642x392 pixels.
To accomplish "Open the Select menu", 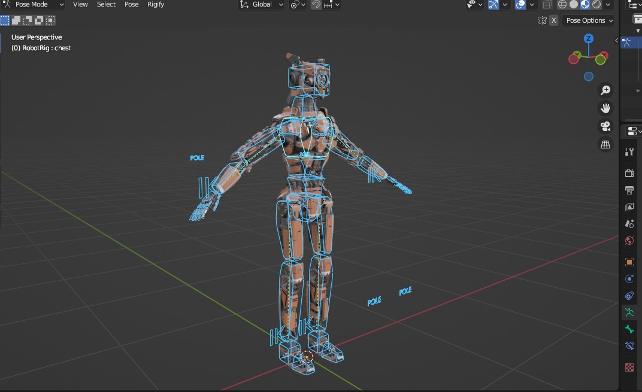I will (106, 5).
